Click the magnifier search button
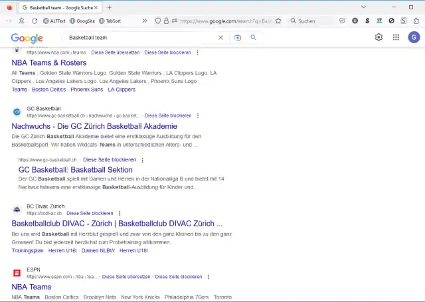This screenshot has width=425, height=302. click(x=253, y=38)
